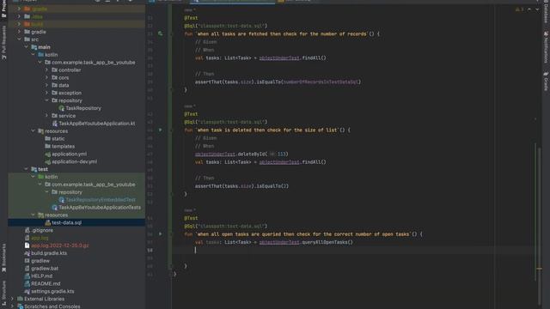The image size is (550, 309).
Task: Click the build.gradle.kts file icon
Action: [27, 253]
